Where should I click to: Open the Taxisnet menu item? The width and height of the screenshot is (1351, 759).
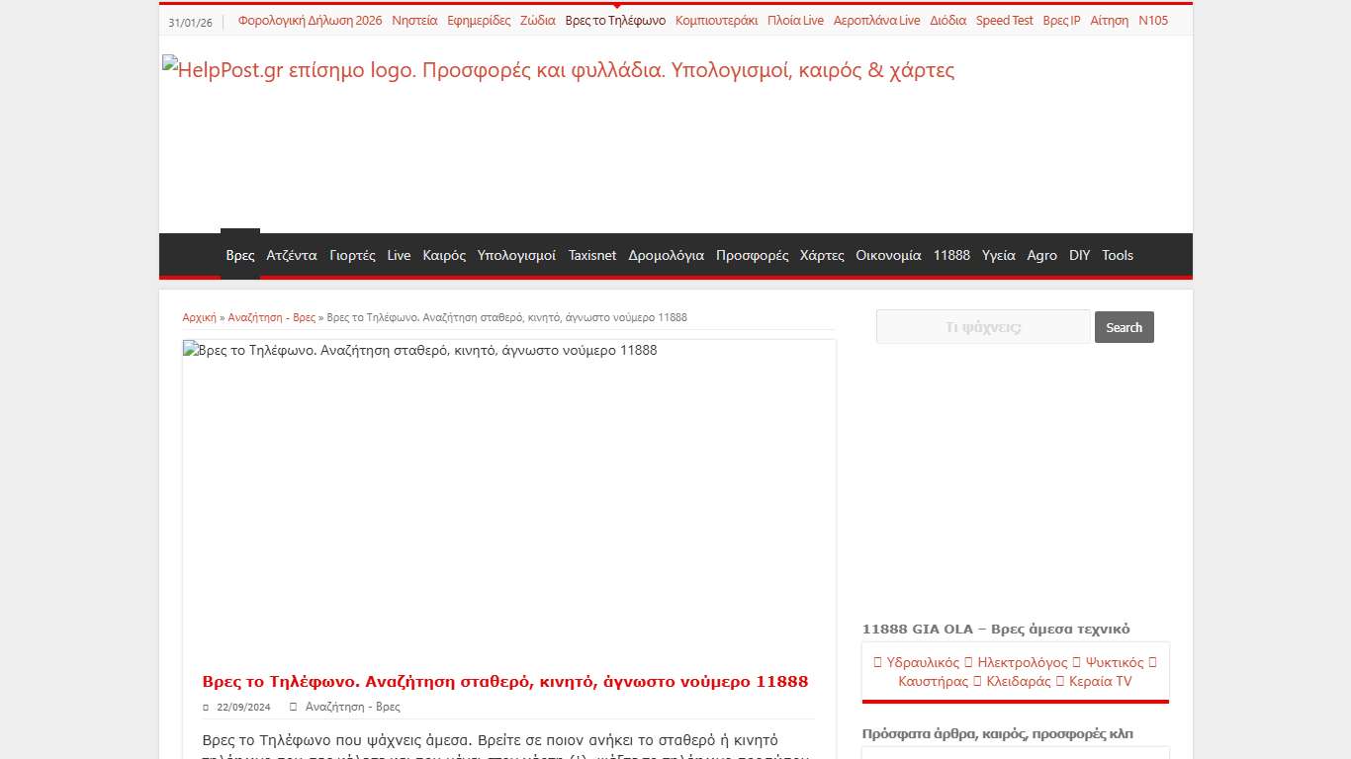pyautogui.click(x=591, y=255)
